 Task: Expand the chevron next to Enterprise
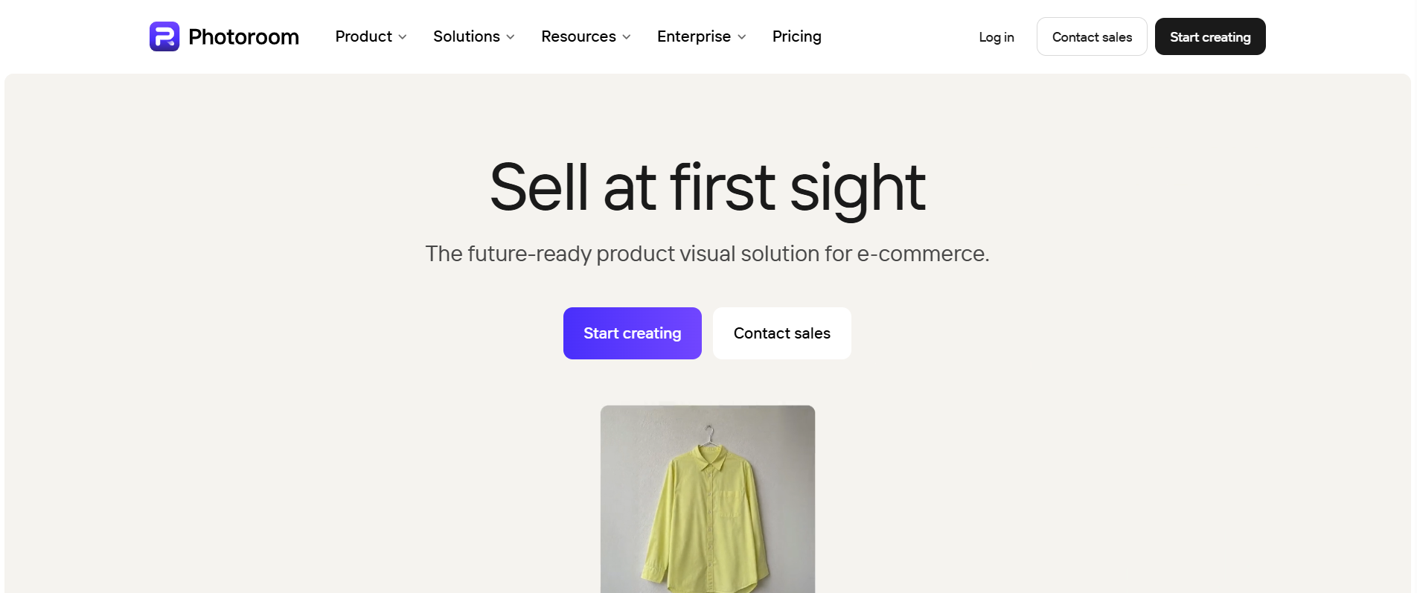pos(742,37)
